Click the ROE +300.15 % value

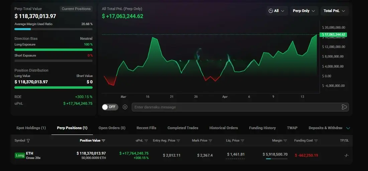coord(84,97)
